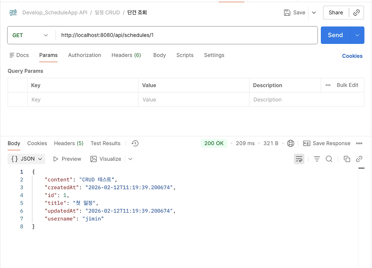Click Save Response button
This screenshot has height=268, width=372.
[327, 143]
